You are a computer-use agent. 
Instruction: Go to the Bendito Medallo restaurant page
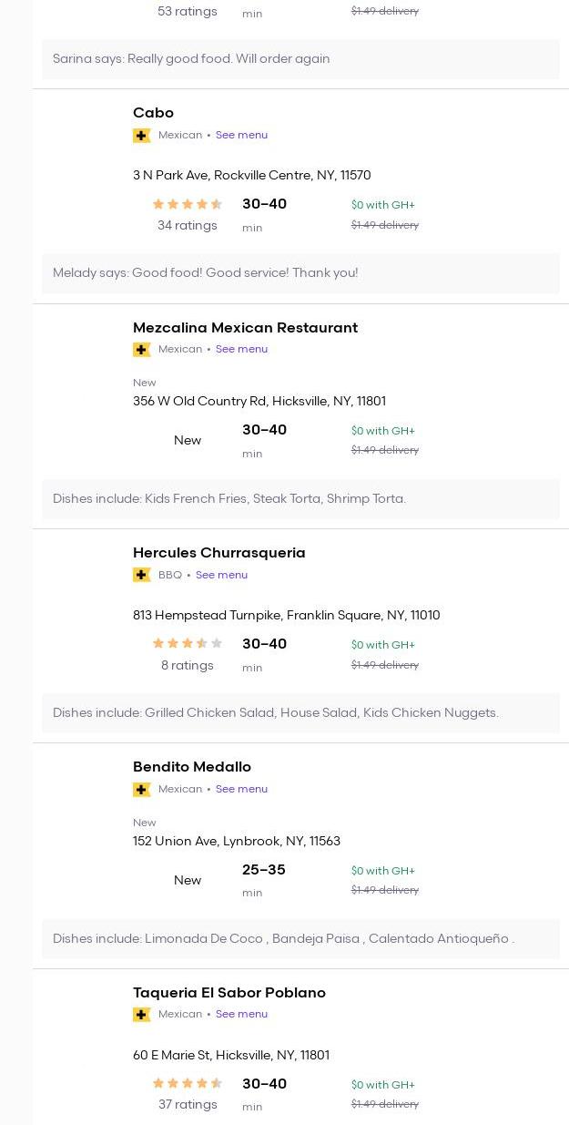pyautogui.click(x=191, y=767)
